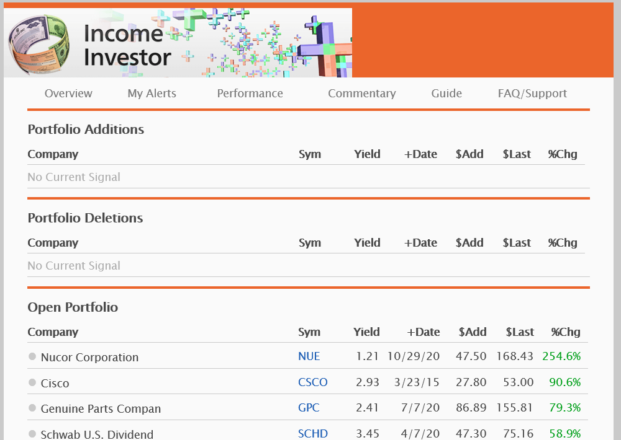
Task: Open the SCHD ticker link
Action: (313, 434)
